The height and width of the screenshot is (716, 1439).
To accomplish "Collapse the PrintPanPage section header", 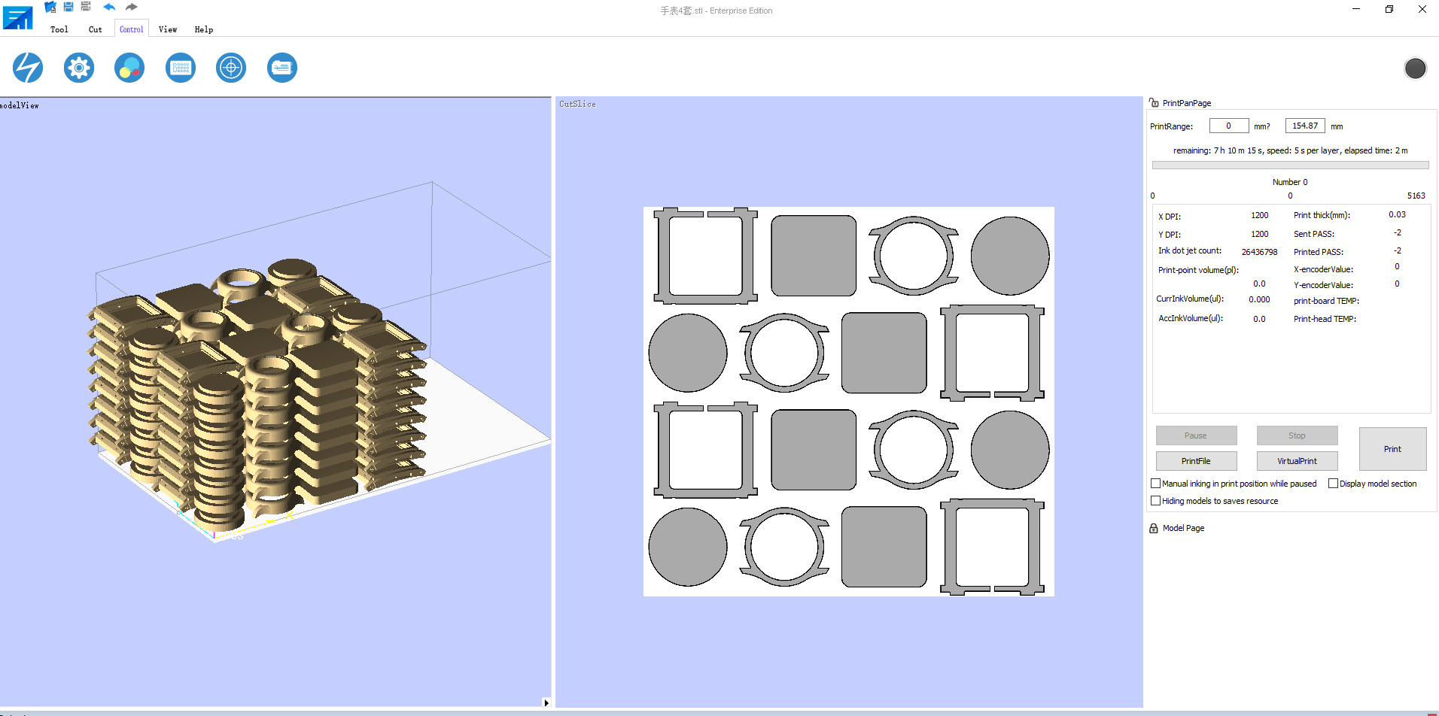I will point(1186,103).
